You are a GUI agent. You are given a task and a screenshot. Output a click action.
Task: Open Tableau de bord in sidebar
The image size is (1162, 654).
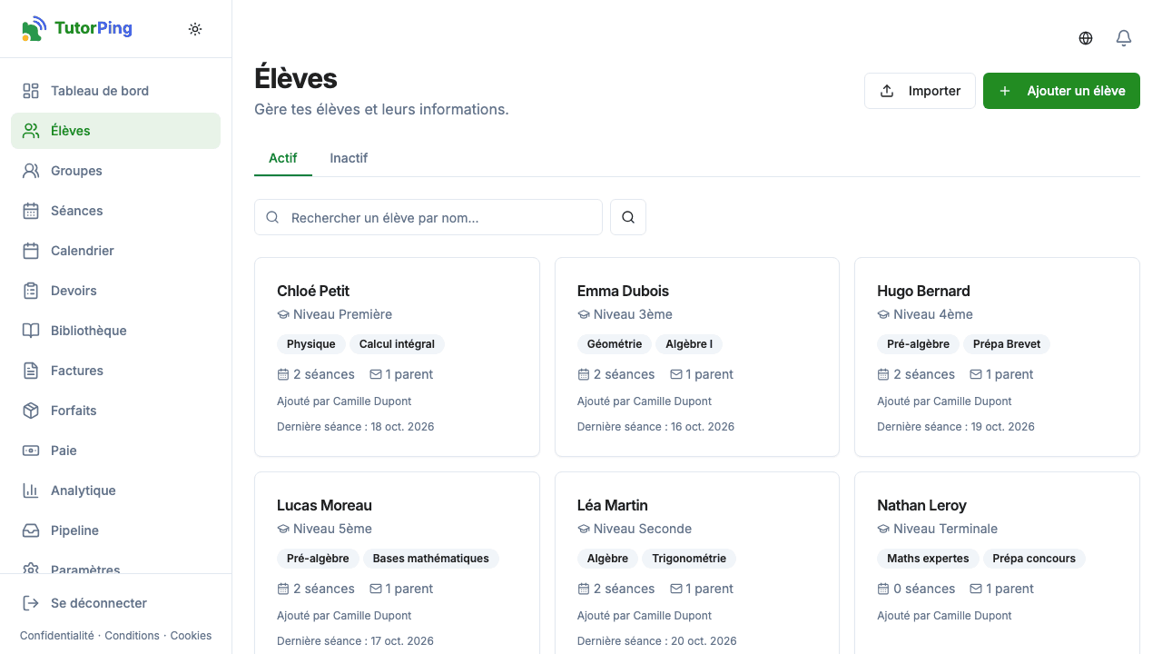115,91
